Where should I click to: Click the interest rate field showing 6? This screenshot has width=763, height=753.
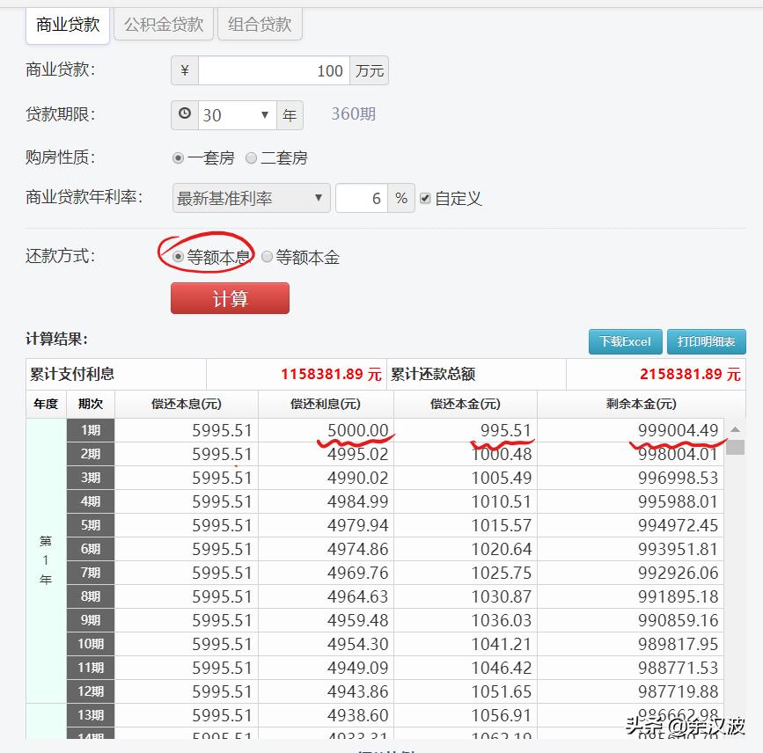click(361, 197)
